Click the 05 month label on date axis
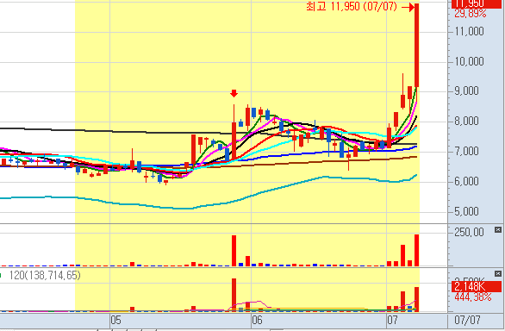505x331 pixels. click(x=116, y=320)
